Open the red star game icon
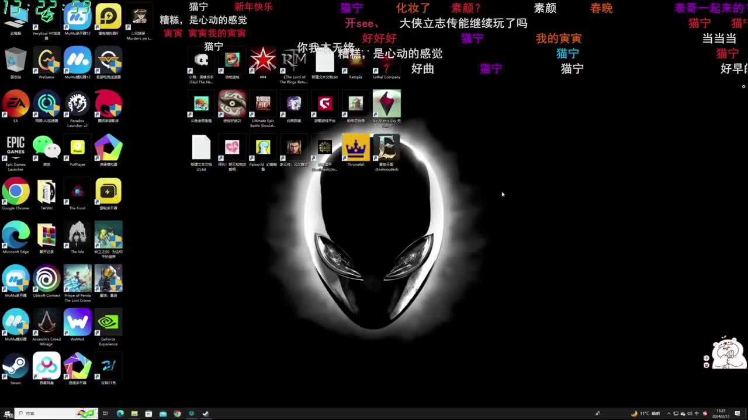Viewport: 748px width, 420px height. point(263,63)
